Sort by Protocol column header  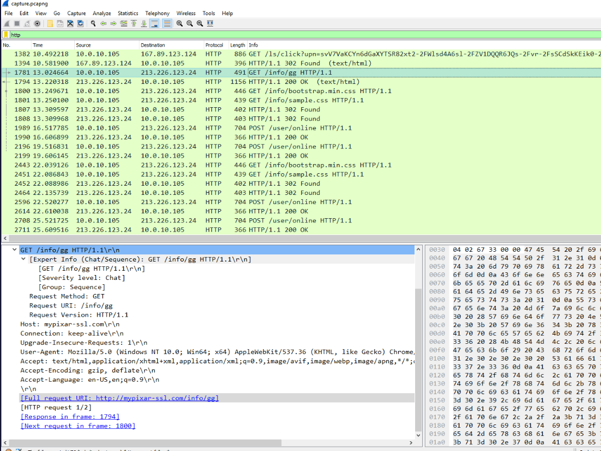pyautogui.click(x=216, y=45)
